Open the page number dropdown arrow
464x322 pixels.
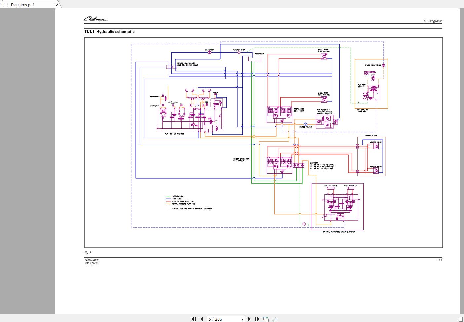pos(242,319)
